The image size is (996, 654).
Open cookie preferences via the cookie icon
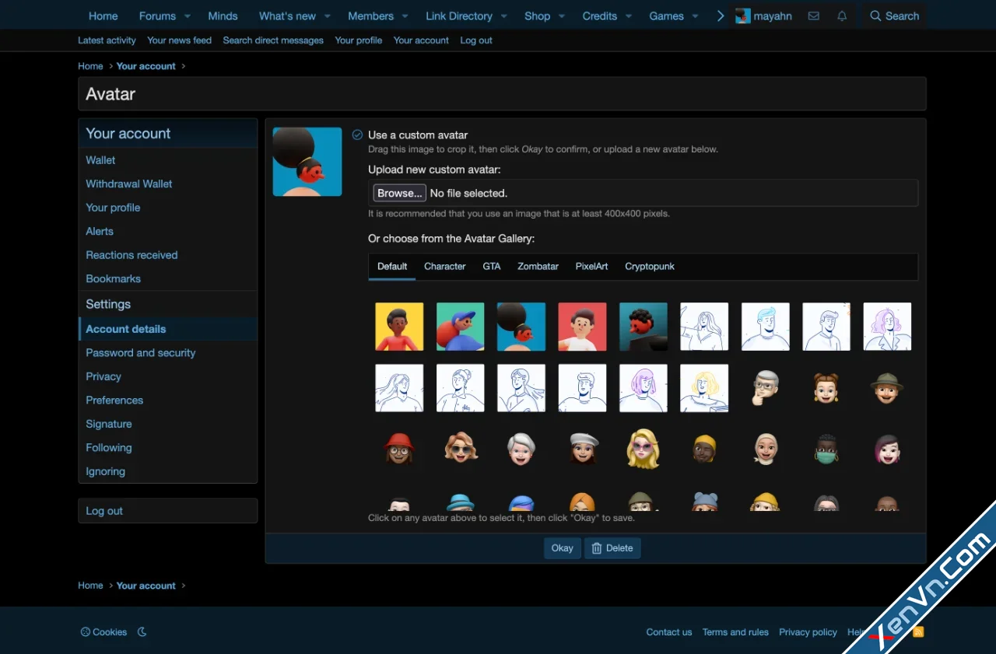tap(84, 631)
